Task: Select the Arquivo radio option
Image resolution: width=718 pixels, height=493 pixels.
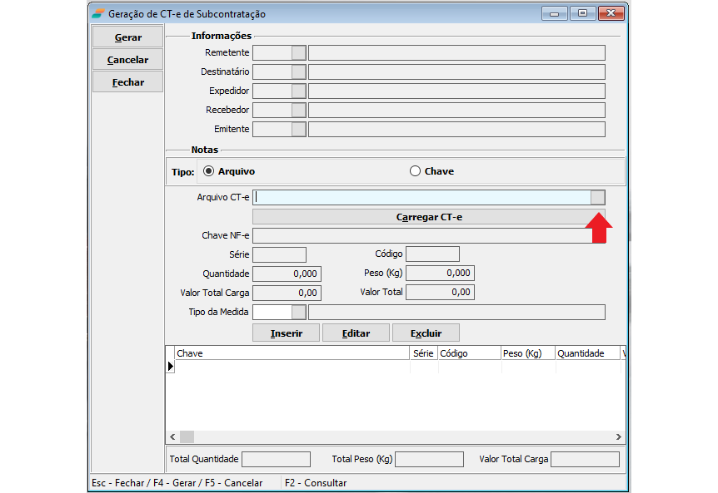Action: 208,171
